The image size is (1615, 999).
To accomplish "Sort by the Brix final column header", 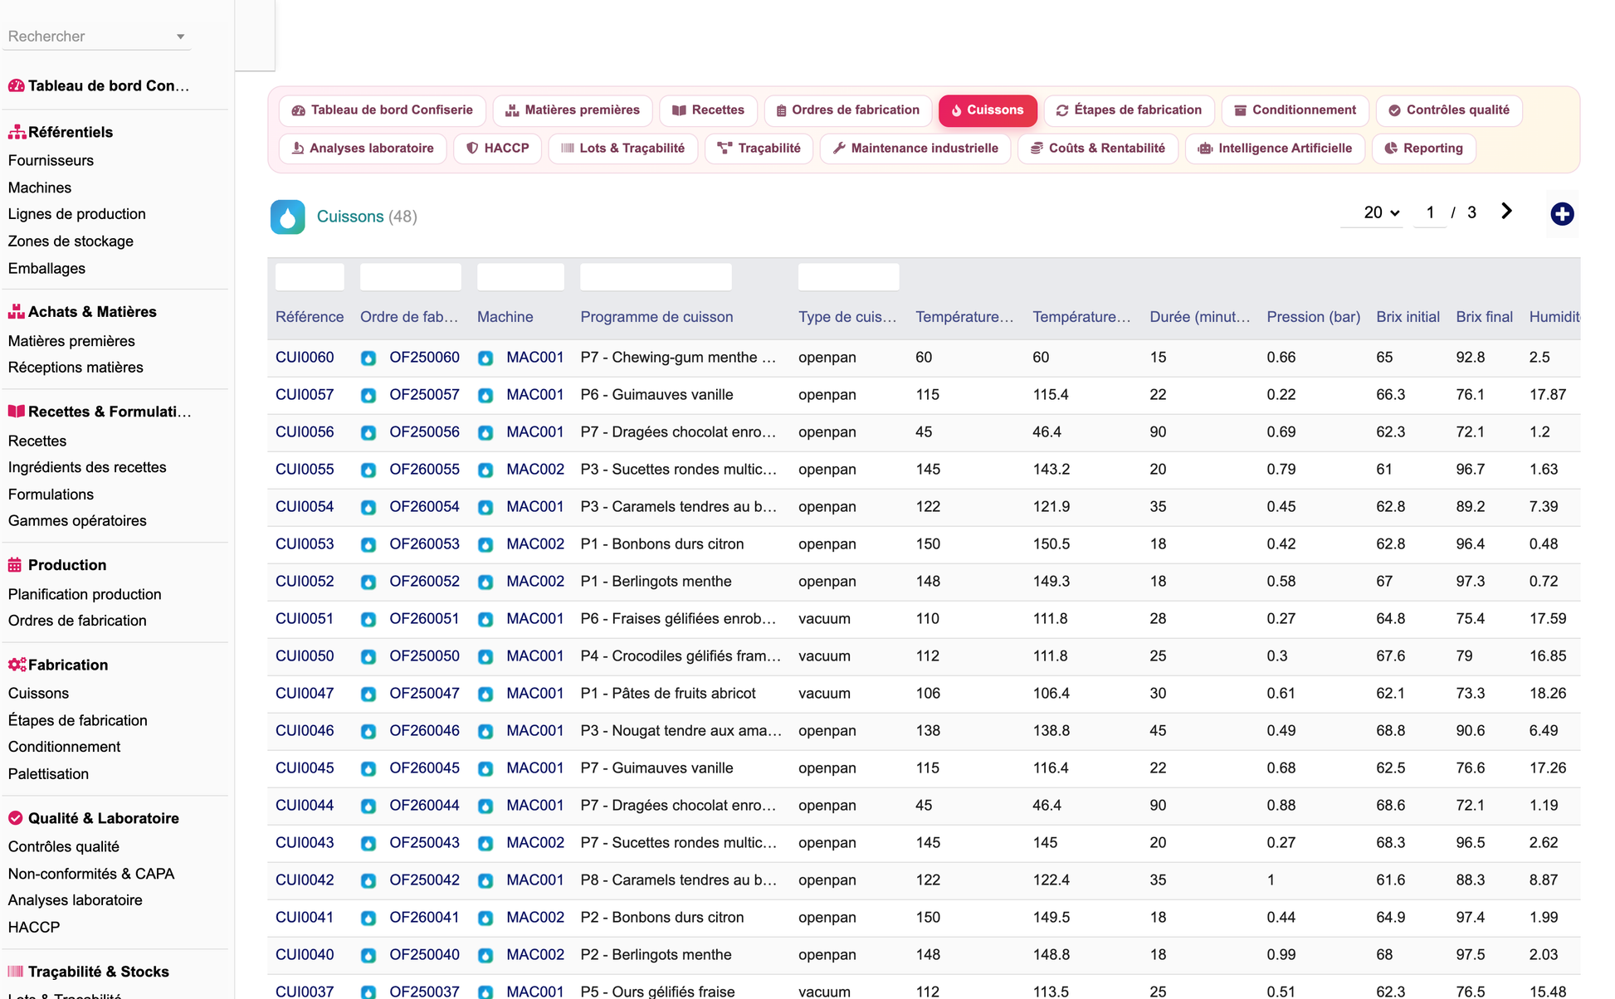I will [1484, 317].
